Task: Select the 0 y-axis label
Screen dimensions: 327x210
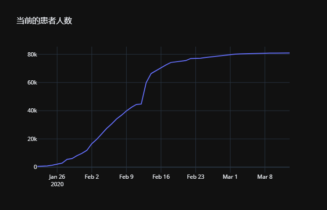Action: (35, 167)
